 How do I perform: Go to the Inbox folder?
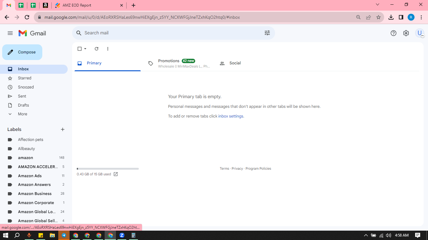click(x=34, y=69)
